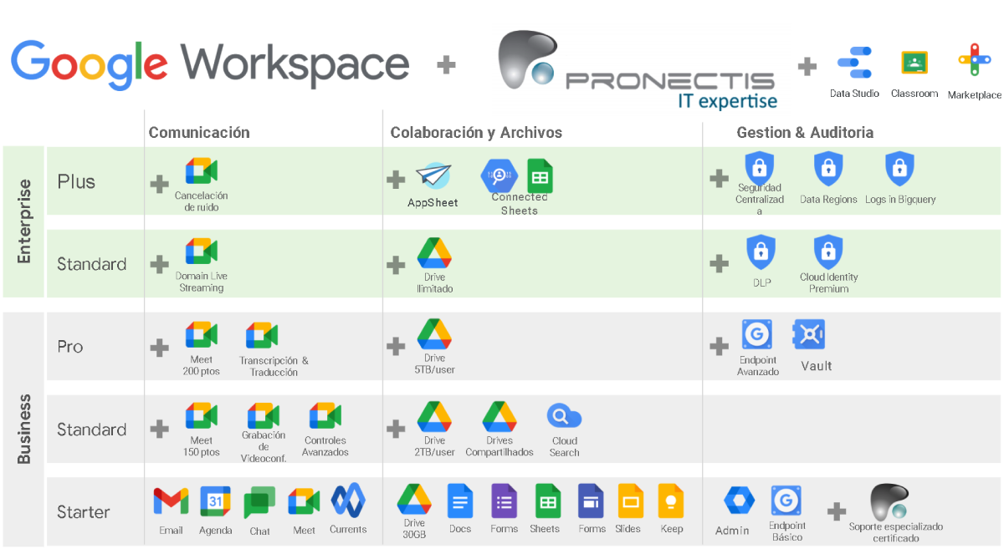Click the Pronectis logo
Image resolution: width=1004 pixels, height=554 pixels.
point(638,70)
